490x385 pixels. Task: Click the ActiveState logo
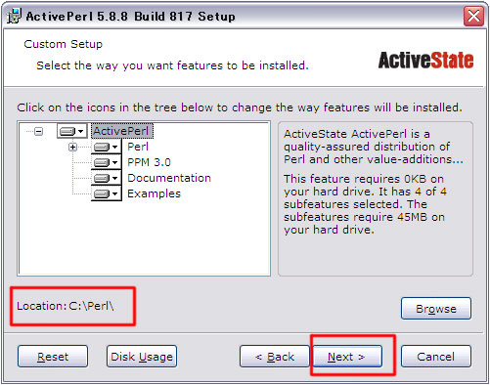click(x=425, y=61)
